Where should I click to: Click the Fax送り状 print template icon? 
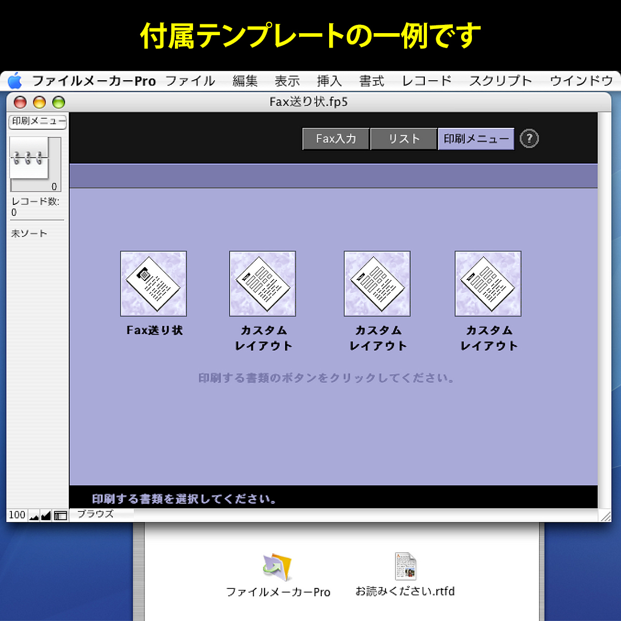[x=154, y=284]
